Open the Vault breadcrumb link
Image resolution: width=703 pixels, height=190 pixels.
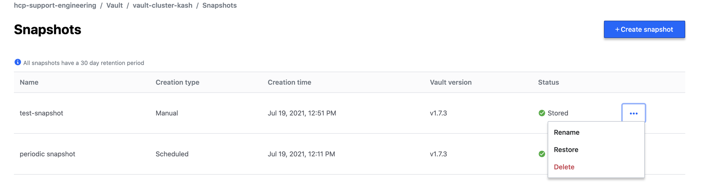(114, 5)
